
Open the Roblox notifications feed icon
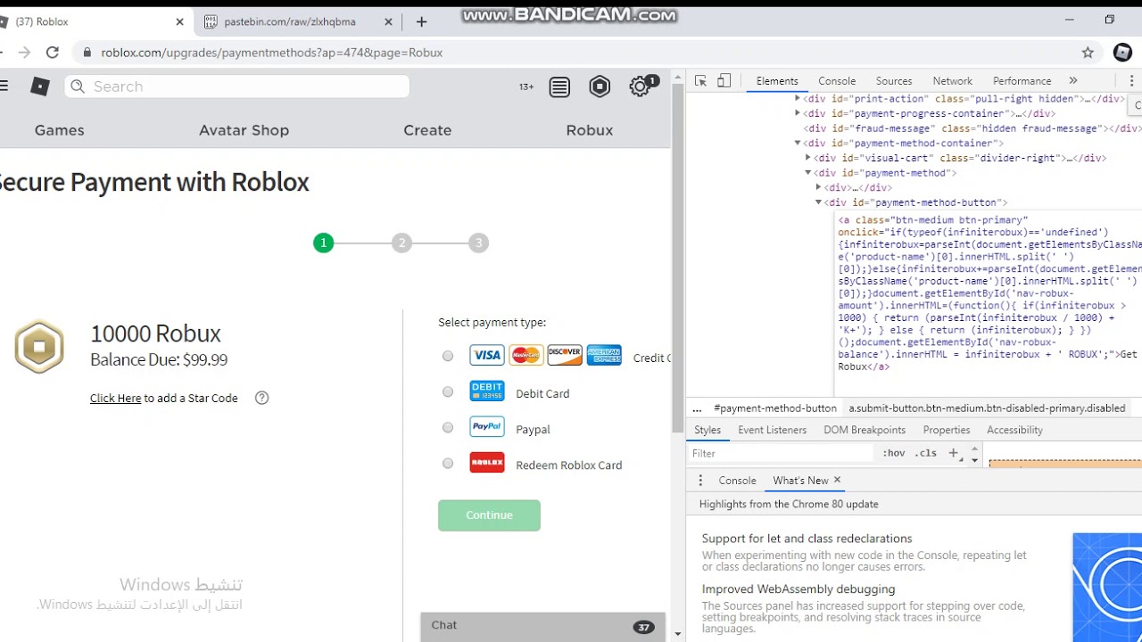pyautogui.click(x=559, y=86)
